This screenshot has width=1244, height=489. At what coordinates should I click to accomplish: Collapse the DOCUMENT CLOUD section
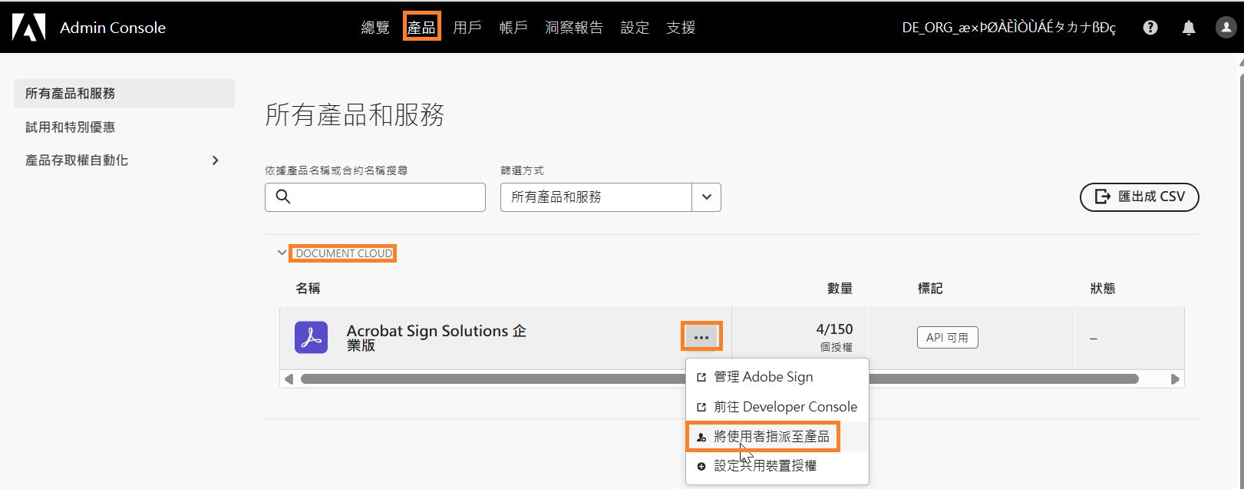click(x=282, y=252)
